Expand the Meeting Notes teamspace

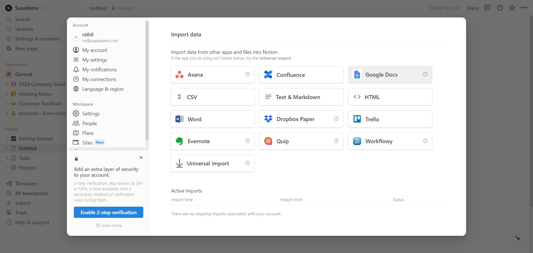coord(7,94)
